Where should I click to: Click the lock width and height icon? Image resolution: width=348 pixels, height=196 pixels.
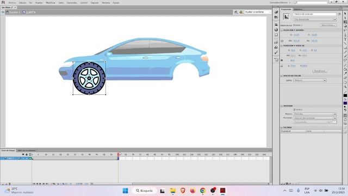[282, 41]
